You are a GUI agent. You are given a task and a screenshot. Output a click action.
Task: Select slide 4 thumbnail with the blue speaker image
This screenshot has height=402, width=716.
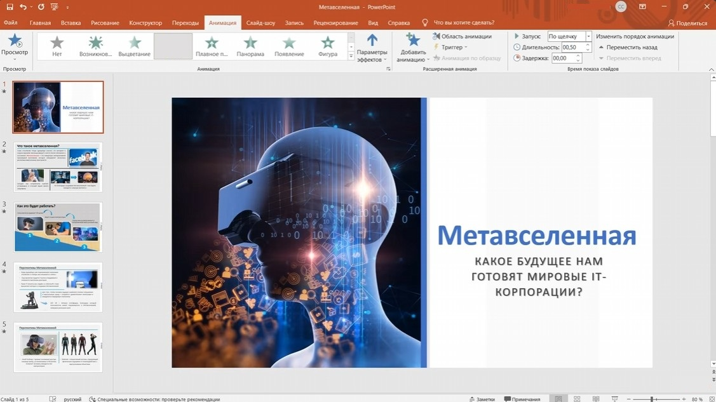58,287
